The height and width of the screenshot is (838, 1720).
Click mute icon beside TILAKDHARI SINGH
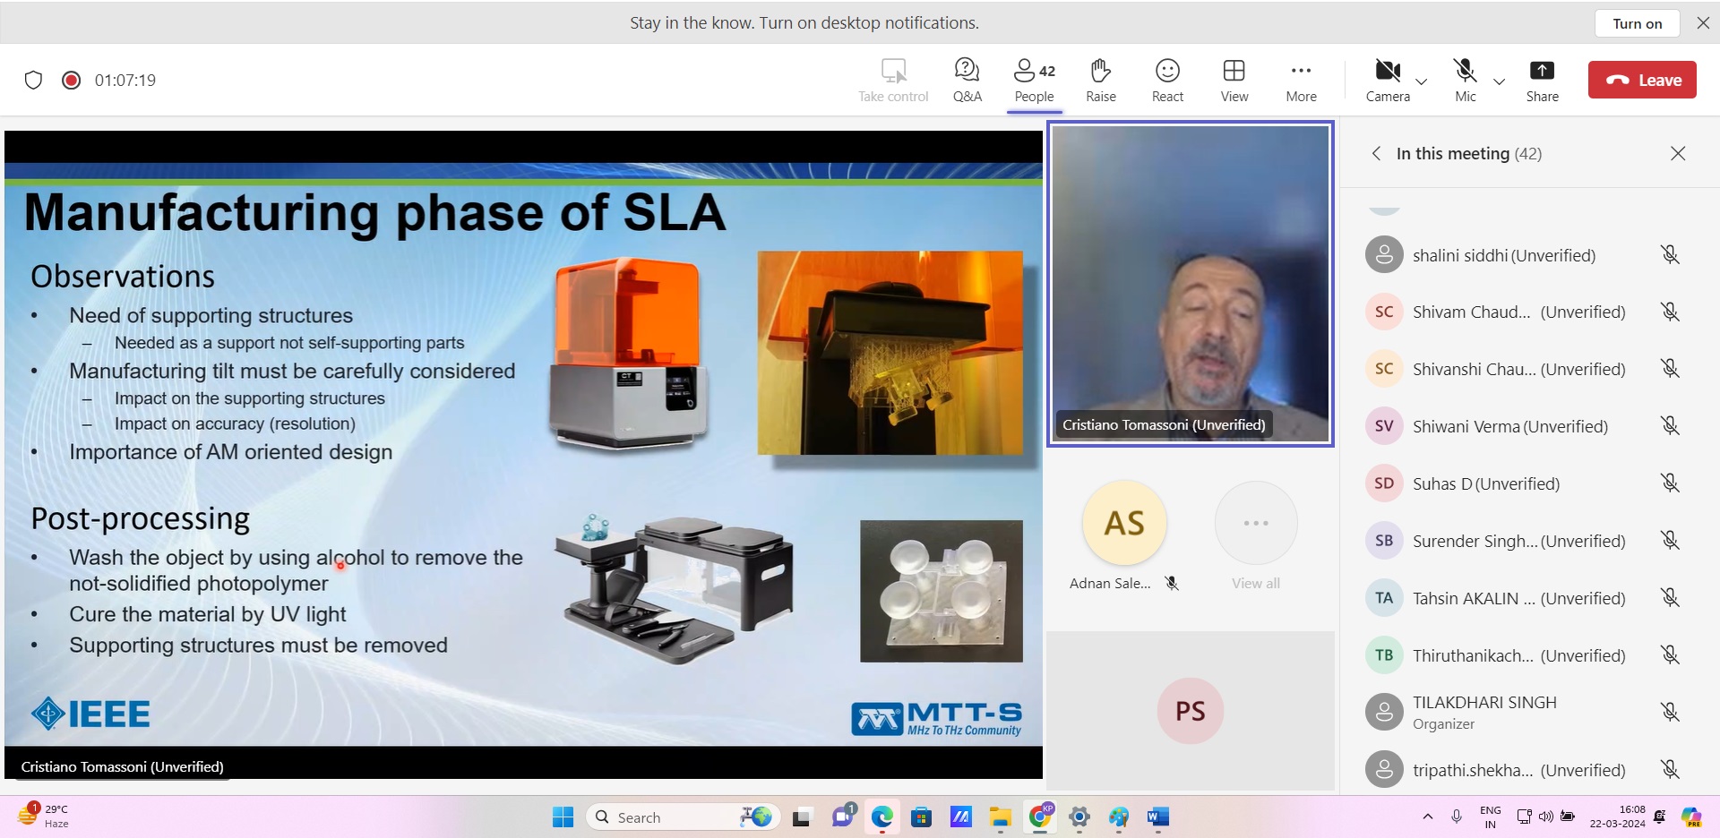(1670, 712)
